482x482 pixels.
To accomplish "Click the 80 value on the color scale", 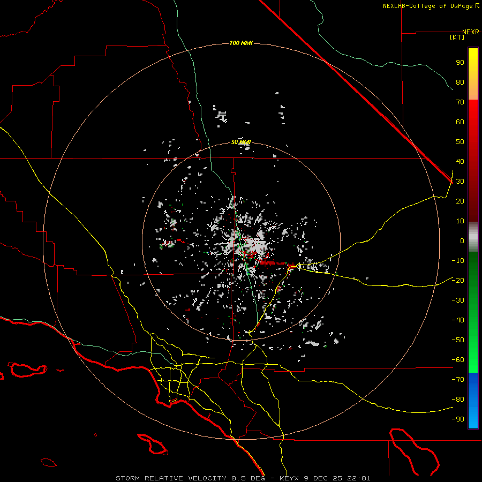I will coord(460,82).
